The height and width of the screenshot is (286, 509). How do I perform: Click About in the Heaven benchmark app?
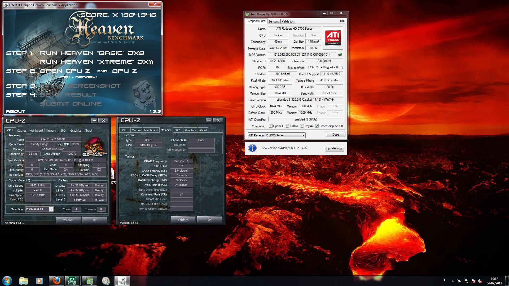coord(15,111)
